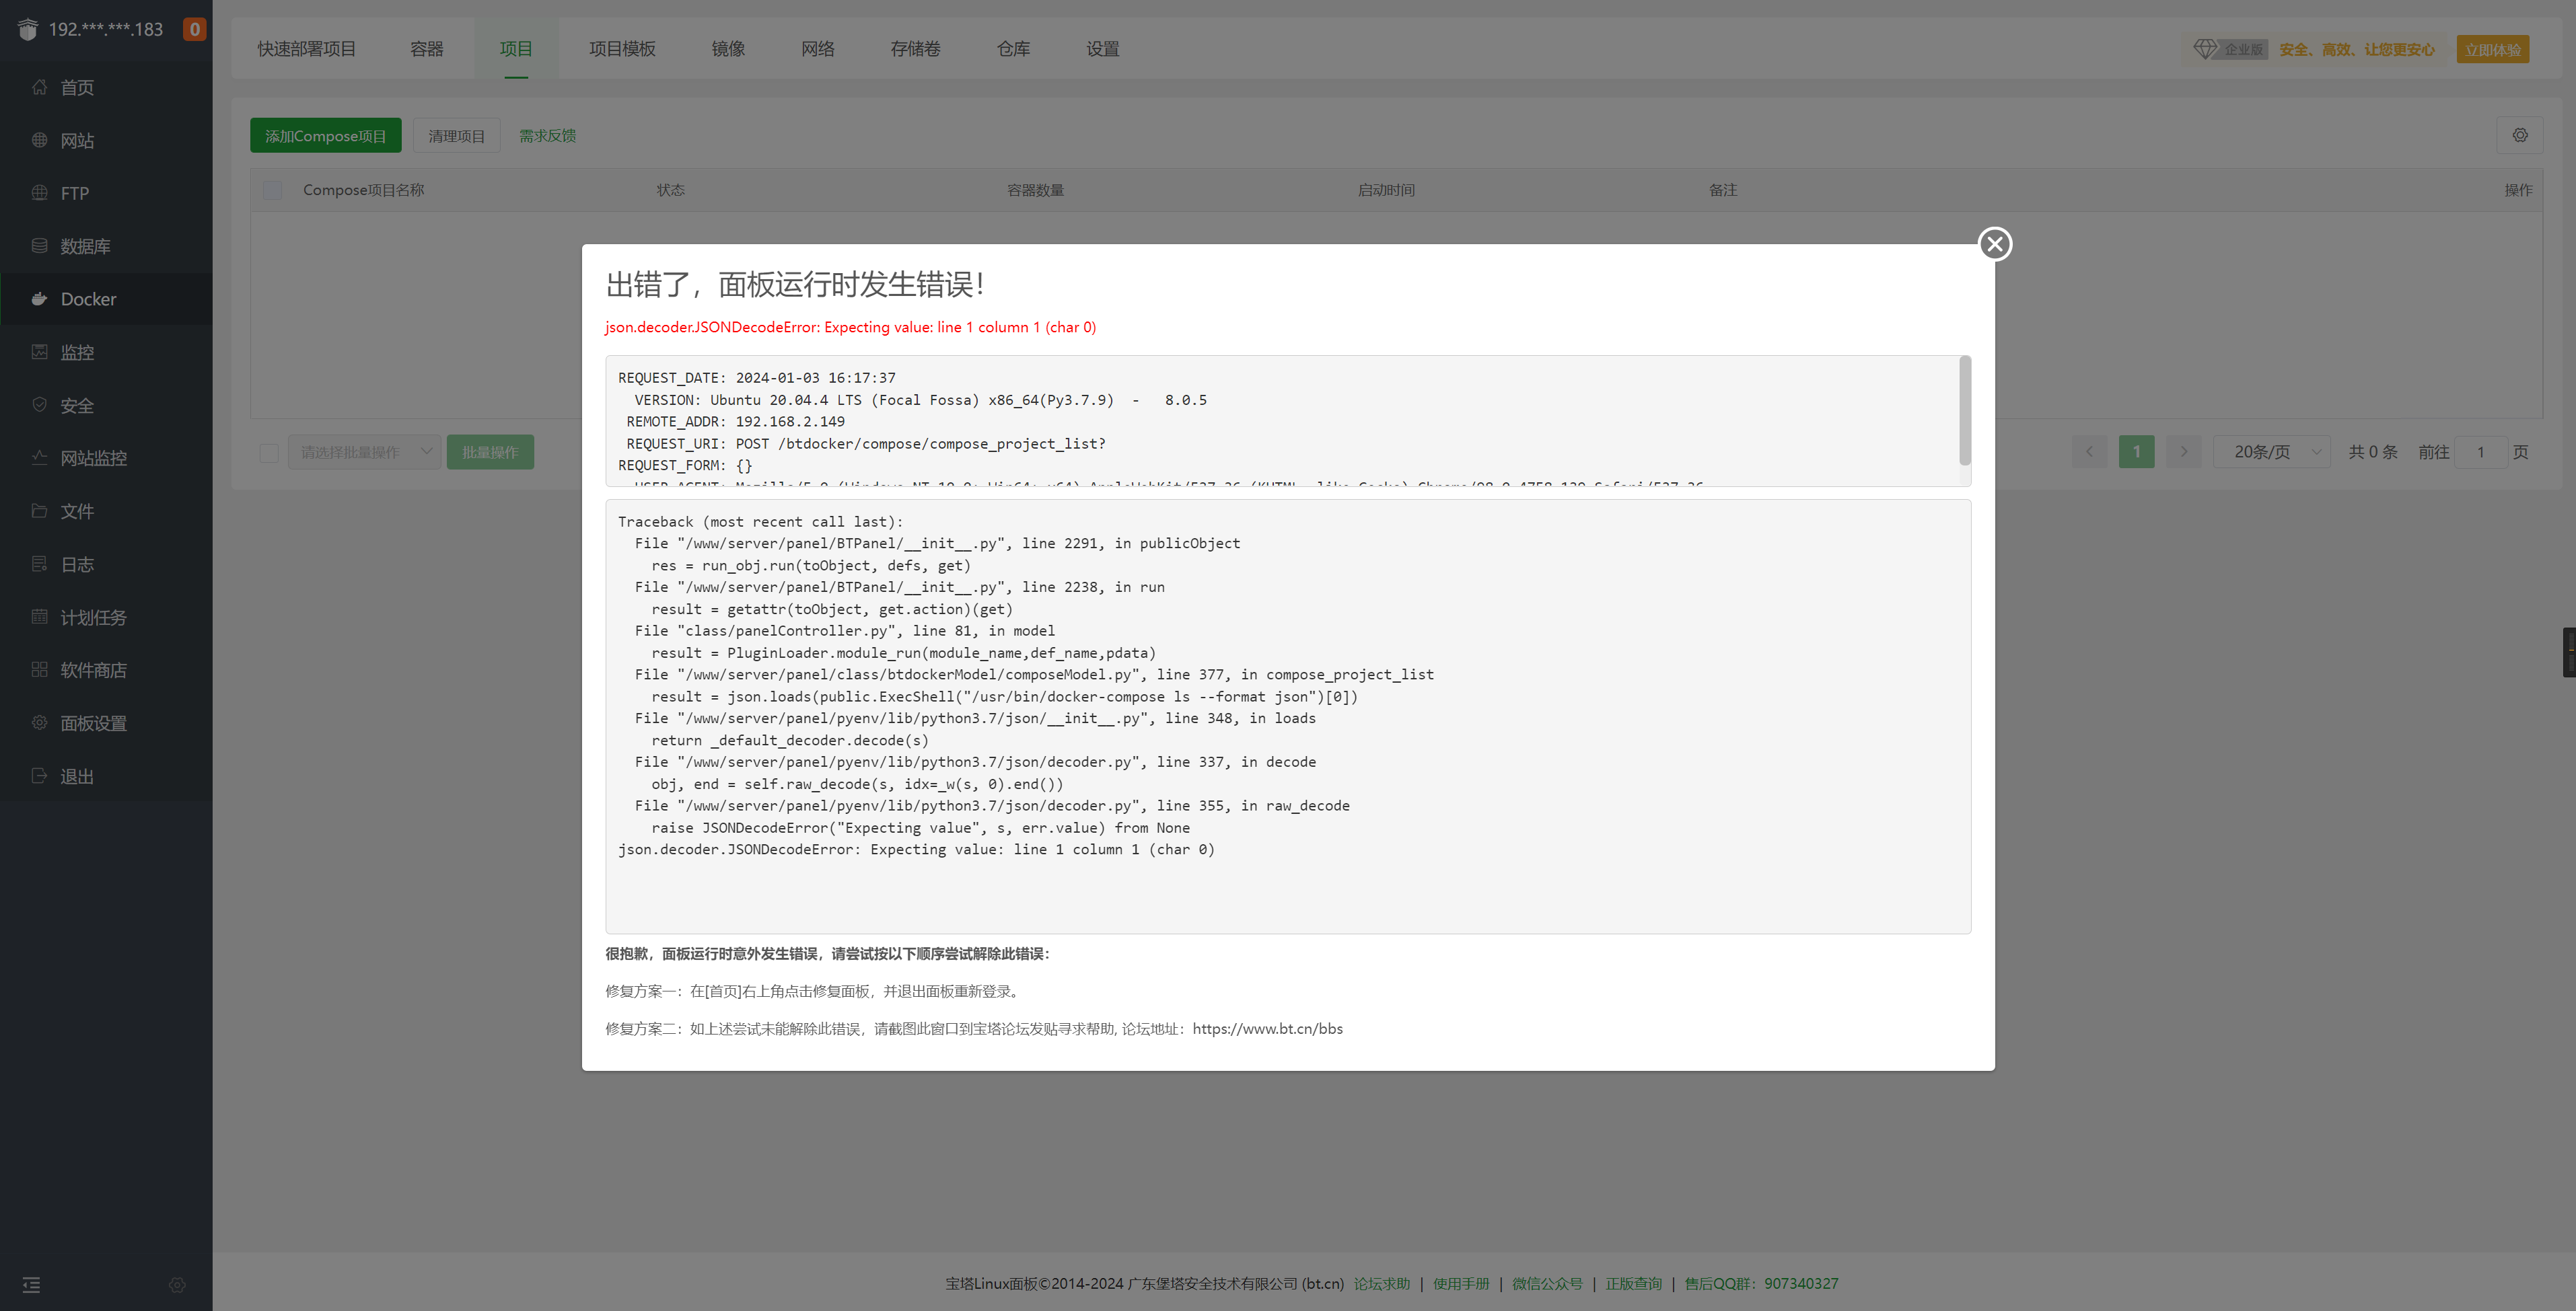This screenshot has width=2576, height=1311.
Task: Close the error dialog with the X button
Action: 1995,244
